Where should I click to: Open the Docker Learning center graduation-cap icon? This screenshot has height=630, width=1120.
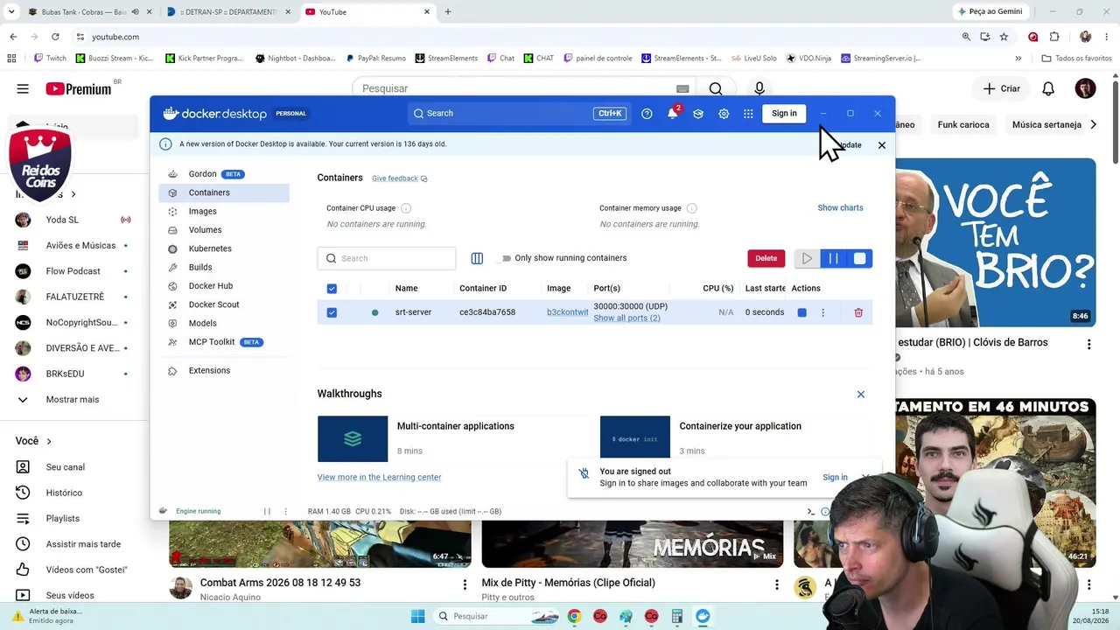(x=697, y=114)
